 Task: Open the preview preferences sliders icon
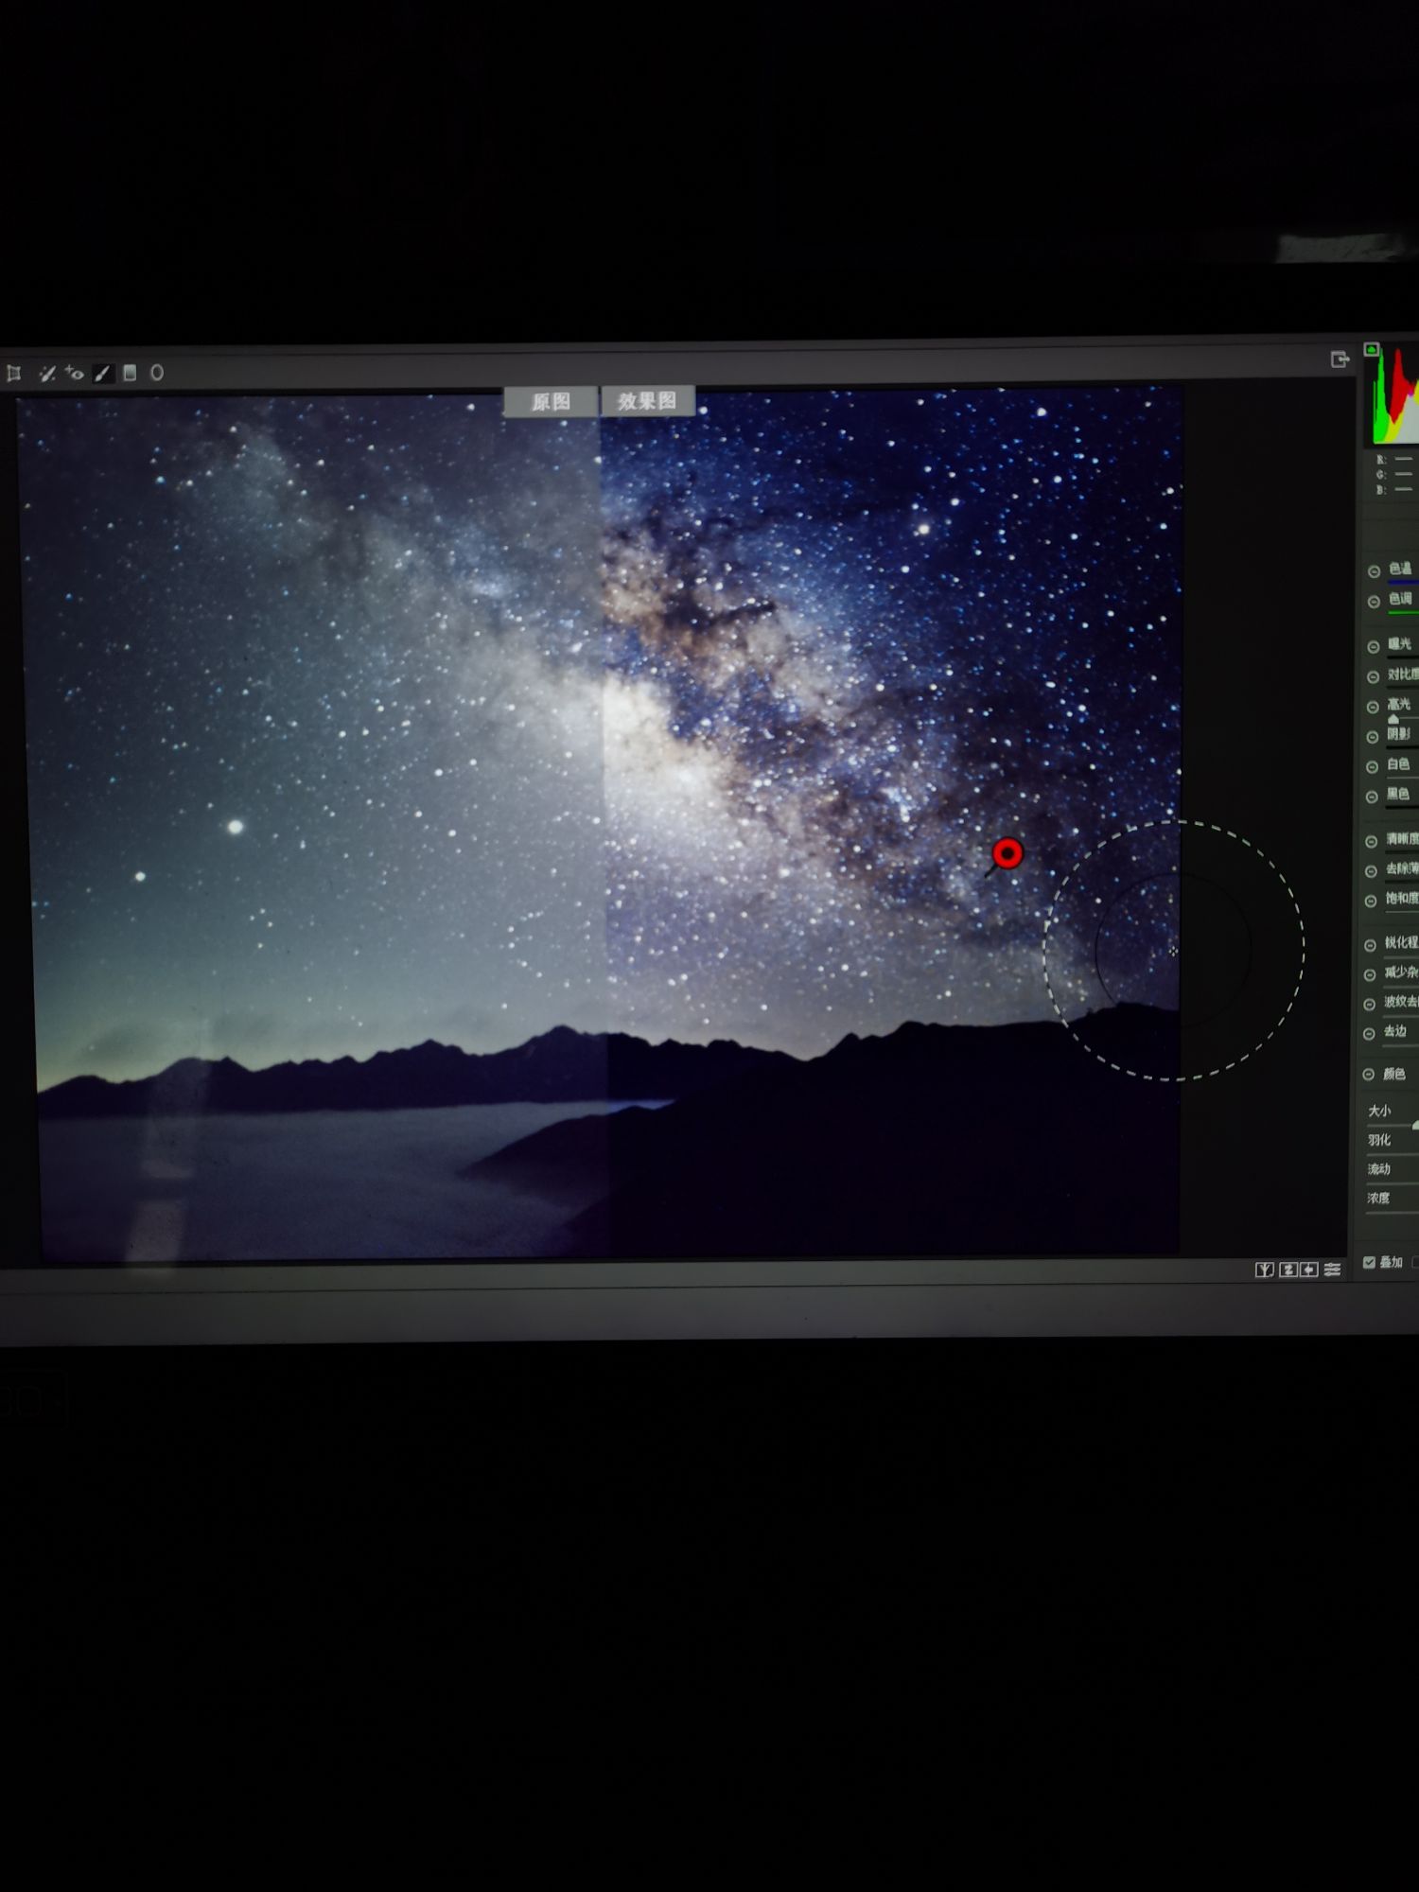1333,1270
